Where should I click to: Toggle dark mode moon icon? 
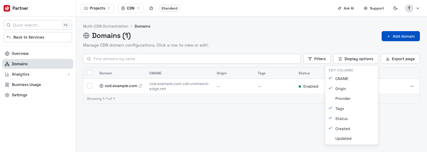click(395, 8)
